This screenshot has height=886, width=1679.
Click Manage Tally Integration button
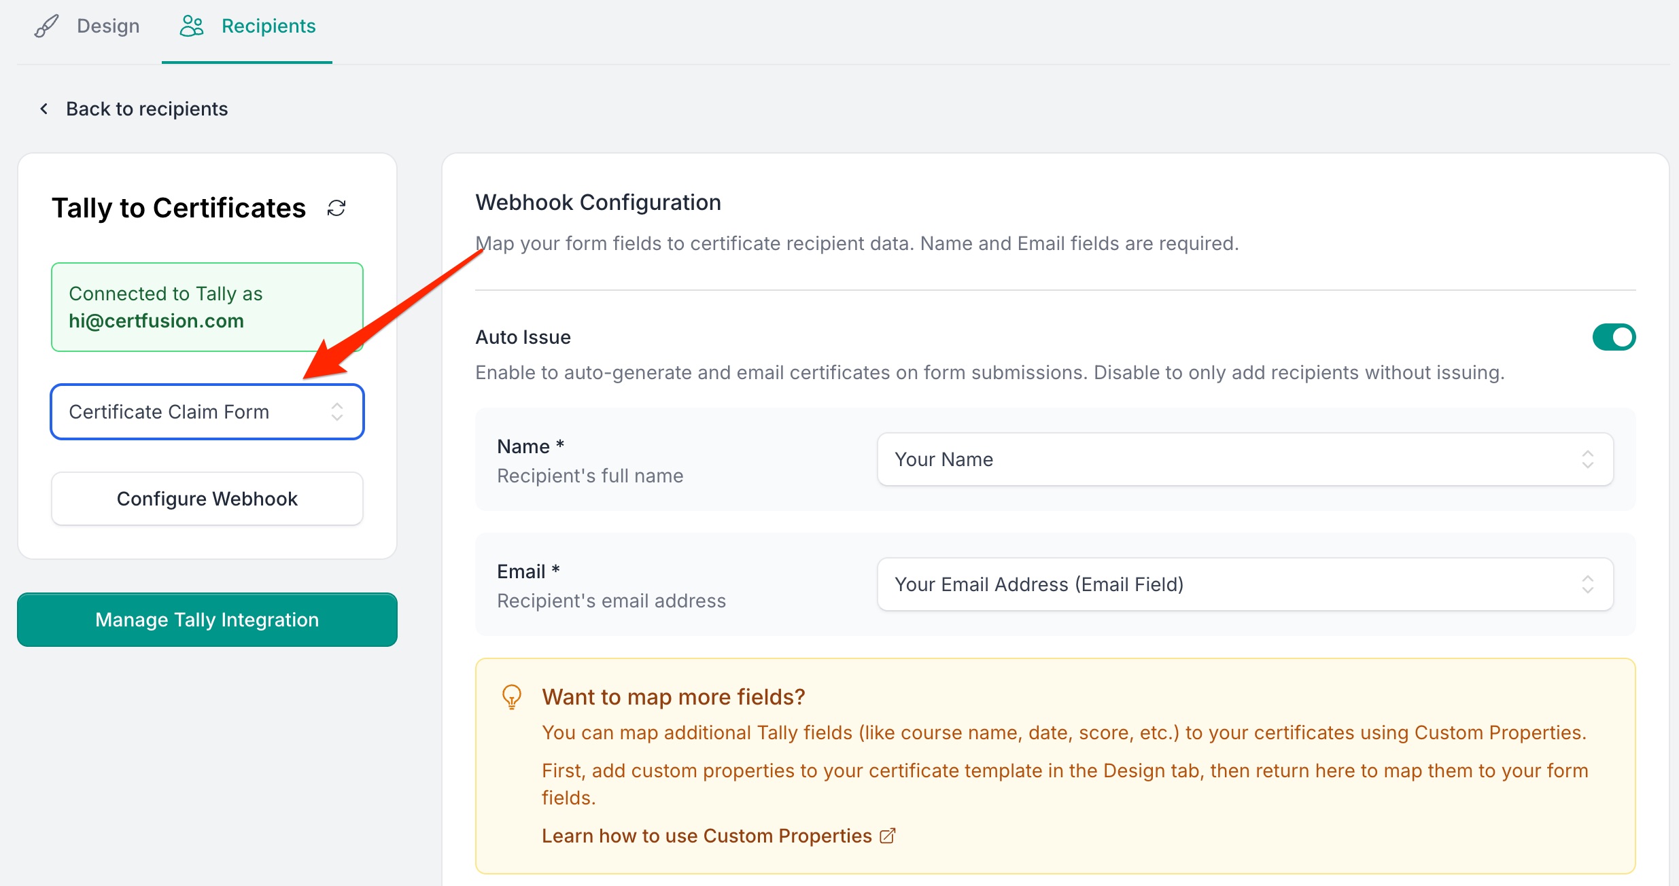[x=207, y=620]
